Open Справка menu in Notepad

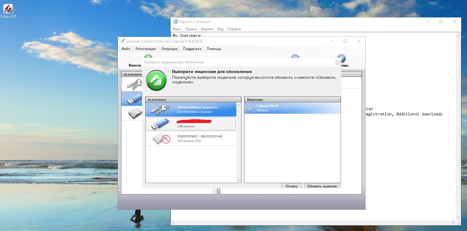[234, 29]
